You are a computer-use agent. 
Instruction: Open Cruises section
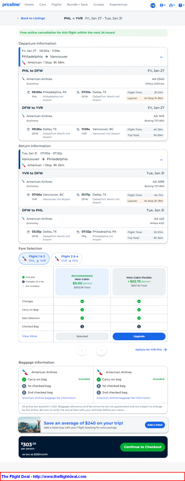(99, 5)
